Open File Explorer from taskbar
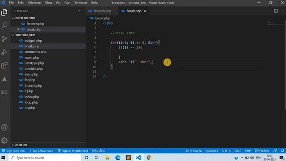 click(107, 157)
